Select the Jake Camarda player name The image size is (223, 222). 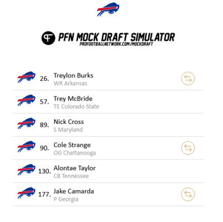74,191
